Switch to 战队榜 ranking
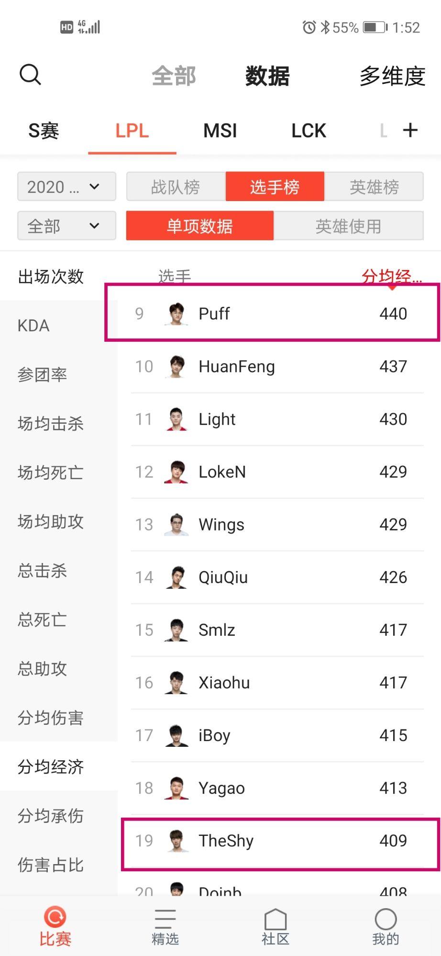 (x=176, y=187)
